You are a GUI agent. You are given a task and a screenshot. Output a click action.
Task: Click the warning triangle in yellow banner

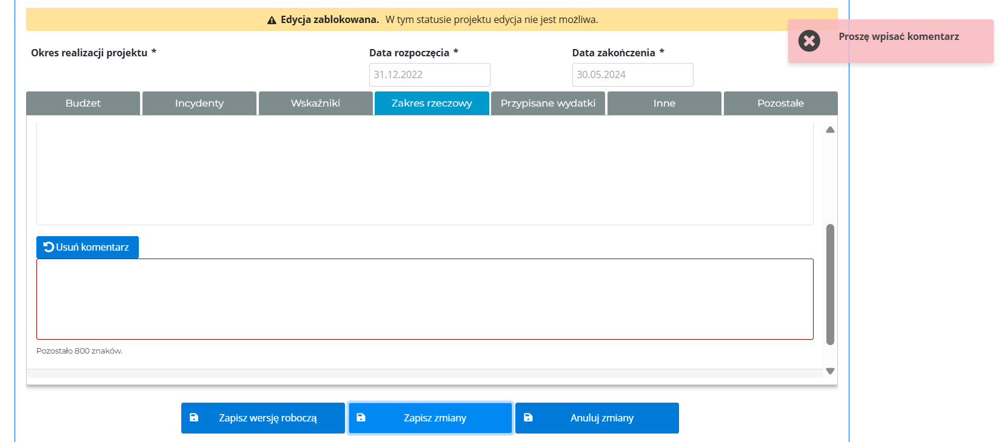pos(272,20)
